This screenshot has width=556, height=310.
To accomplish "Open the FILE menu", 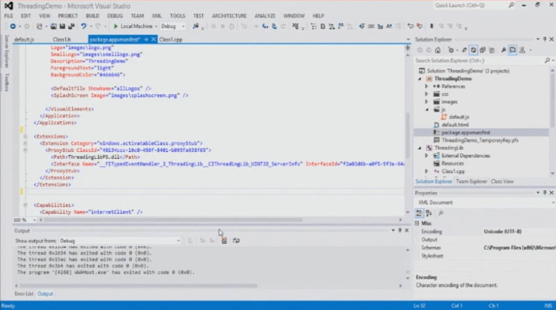I will click(x=8, y=16).
